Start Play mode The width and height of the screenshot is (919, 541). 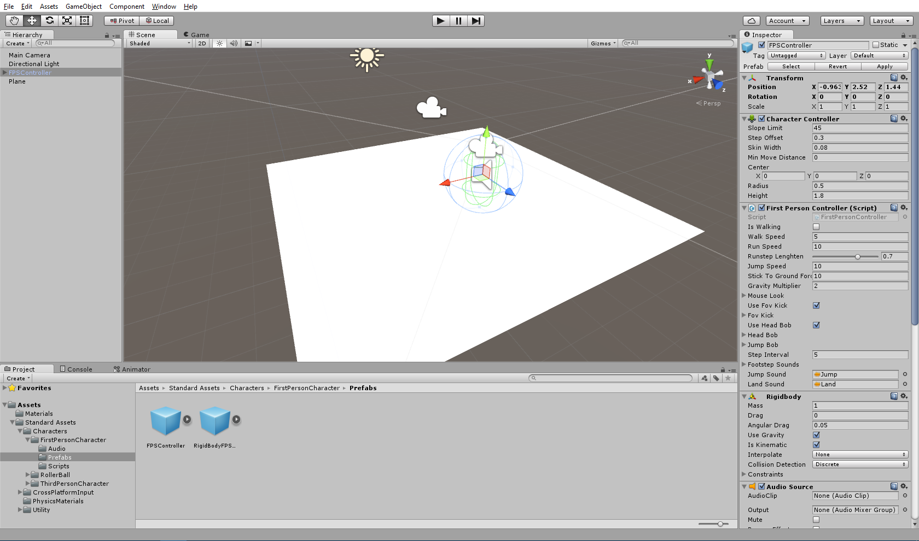(440, 21)
